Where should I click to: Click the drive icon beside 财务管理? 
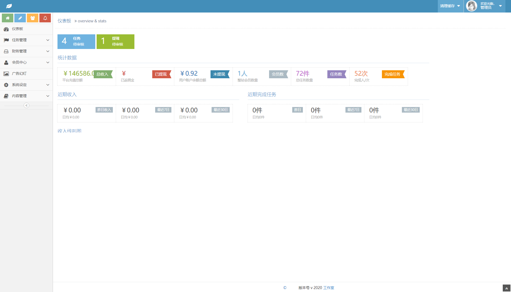point(6,51)
